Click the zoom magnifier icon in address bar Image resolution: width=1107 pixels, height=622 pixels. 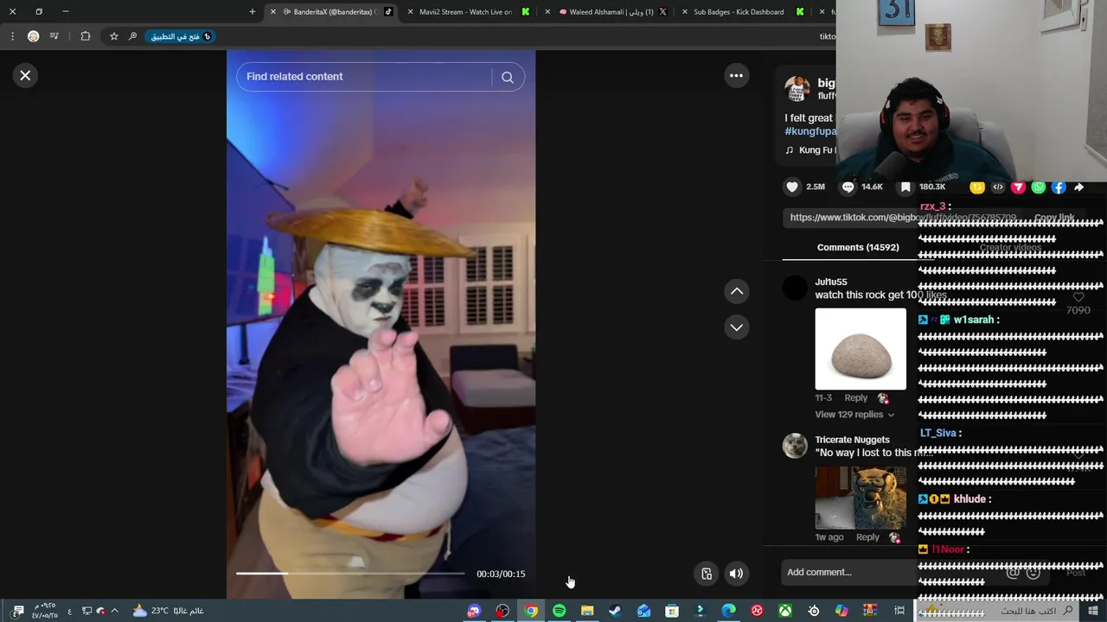132,36
